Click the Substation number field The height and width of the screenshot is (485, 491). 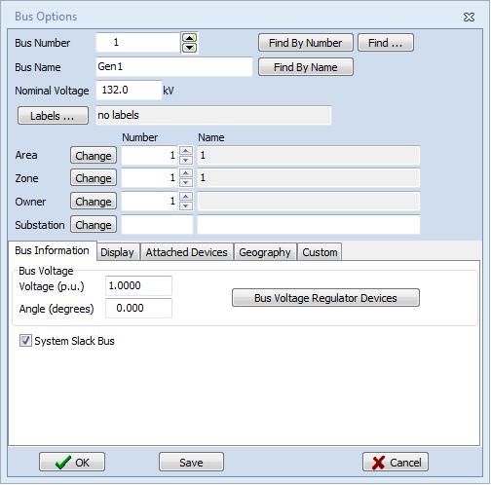157,225
